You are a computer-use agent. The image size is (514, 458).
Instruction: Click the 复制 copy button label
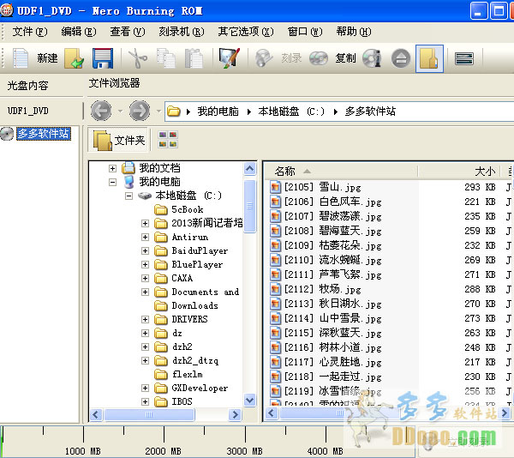[x=345, y=58]
